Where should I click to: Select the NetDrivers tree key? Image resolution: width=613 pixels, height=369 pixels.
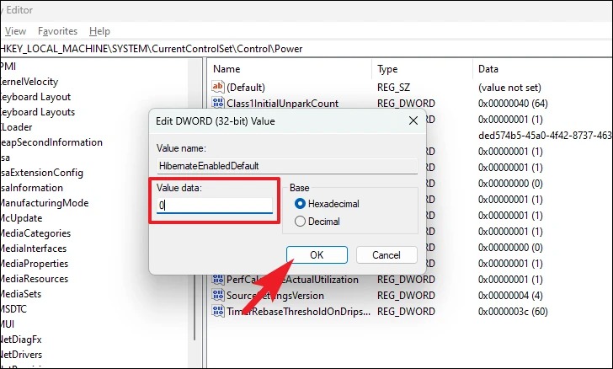21,355
